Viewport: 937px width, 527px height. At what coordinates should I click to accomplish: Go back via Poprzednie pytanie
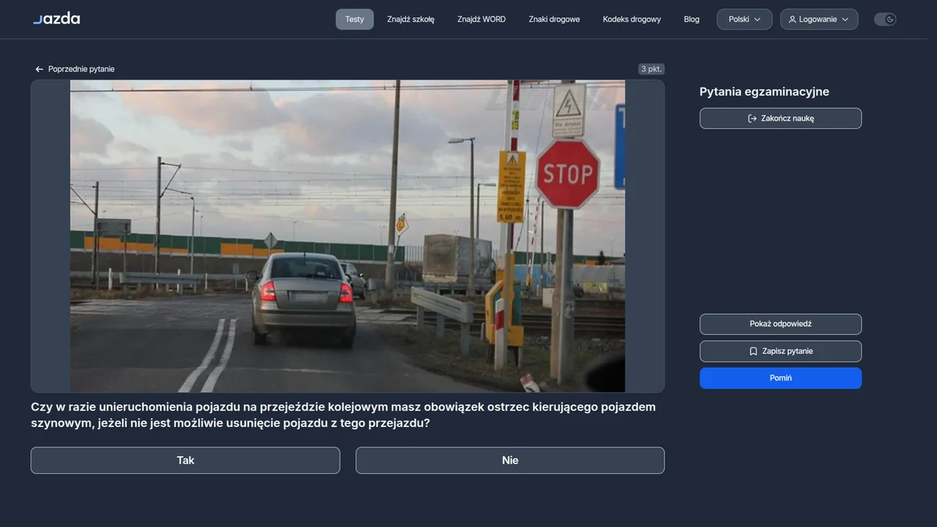click(75, 69)
